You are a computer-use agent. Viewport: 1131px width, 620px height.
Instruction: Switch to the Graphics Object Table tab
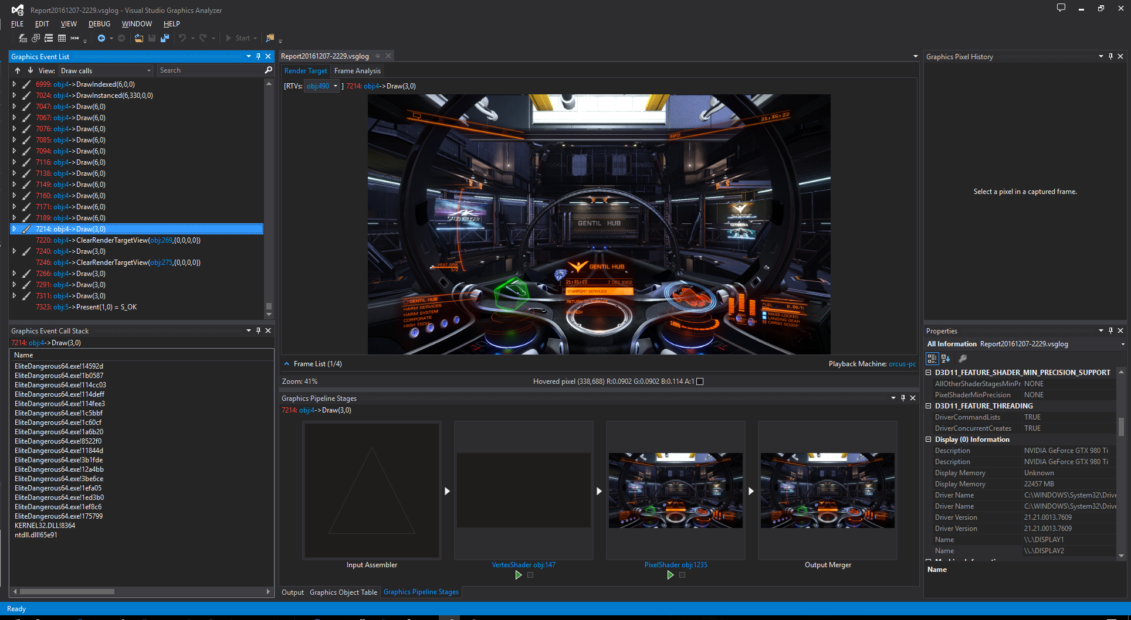[343, 592]
